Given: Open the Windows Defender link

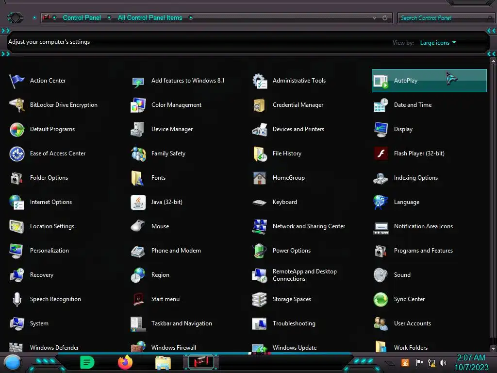Looking at the screenshot, I should pos(54,348).
